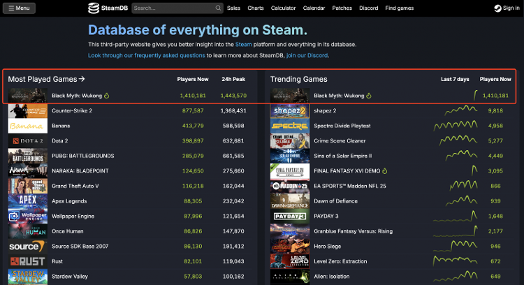The image size is (524, 285).
Task: Click the shapez 2 logo thumbnail
Action: point(289,111)
